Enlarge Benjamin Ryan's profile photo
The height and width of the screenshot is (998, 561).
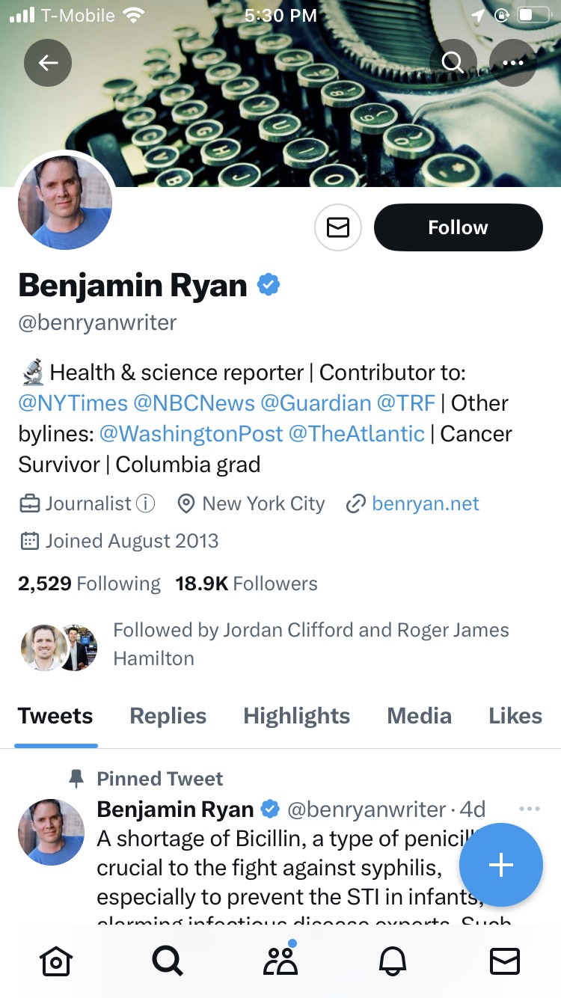(65, 203)
